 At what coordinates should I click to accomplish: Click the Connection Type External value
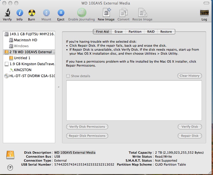(60, 160)
